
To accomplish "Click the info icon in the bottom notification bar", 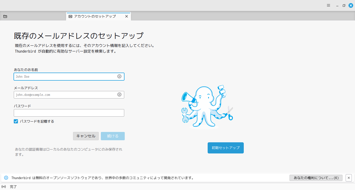I will [6, 178].
